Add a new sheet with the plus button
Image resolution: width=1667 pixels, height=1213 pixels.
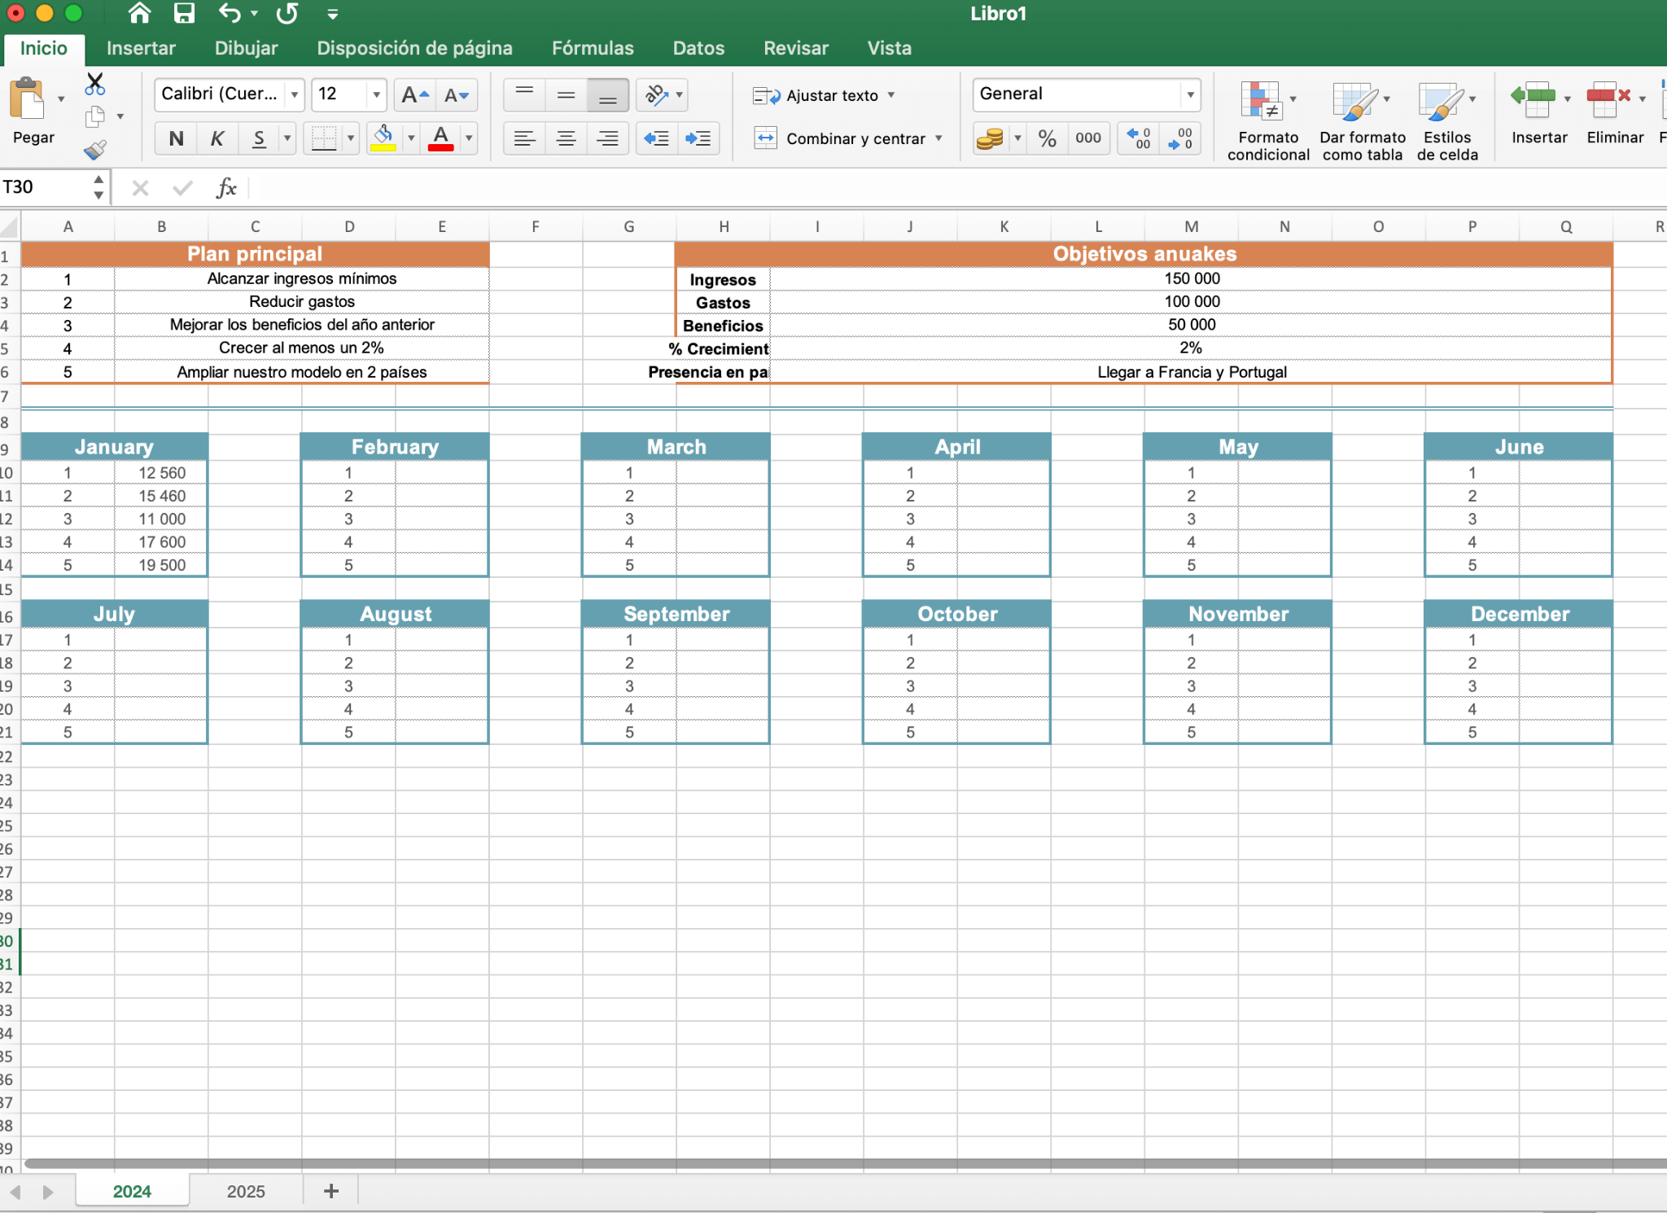[x=330, y=1190]
